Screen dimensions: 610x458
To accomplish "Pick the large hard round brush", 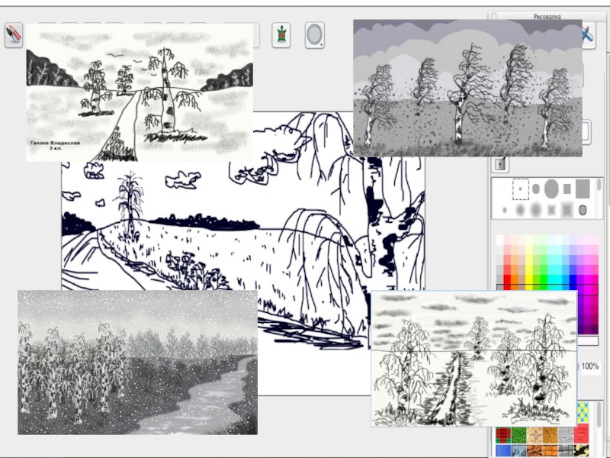I will (x=551, y=189).
